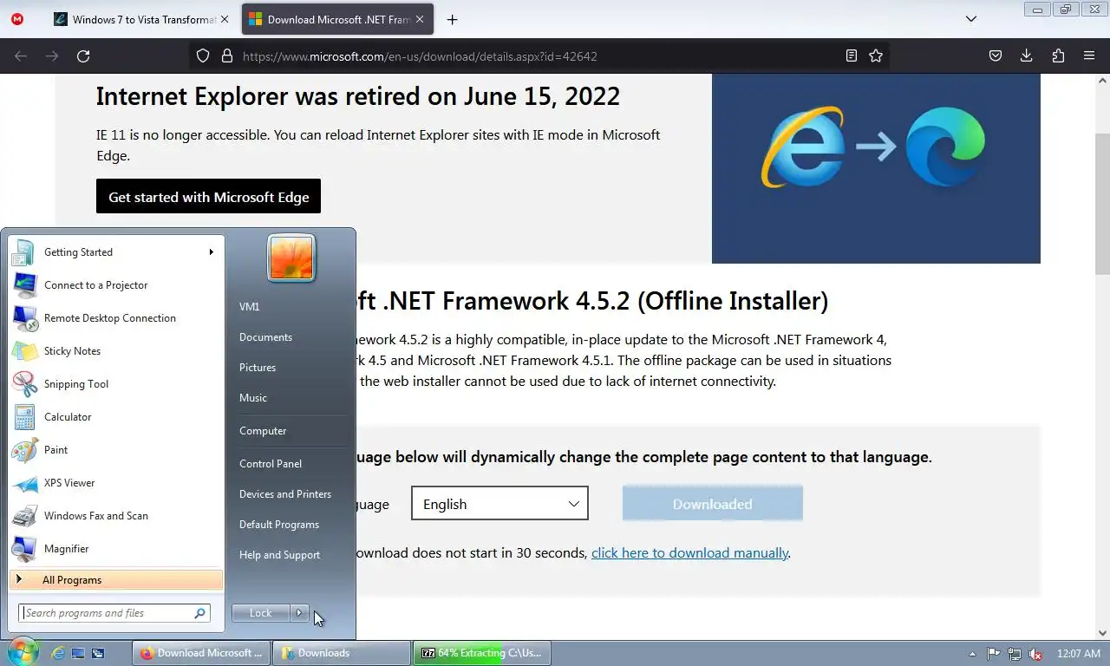Open the extensions puzzle icon
1110x666 pixels.
[1058, 55]
